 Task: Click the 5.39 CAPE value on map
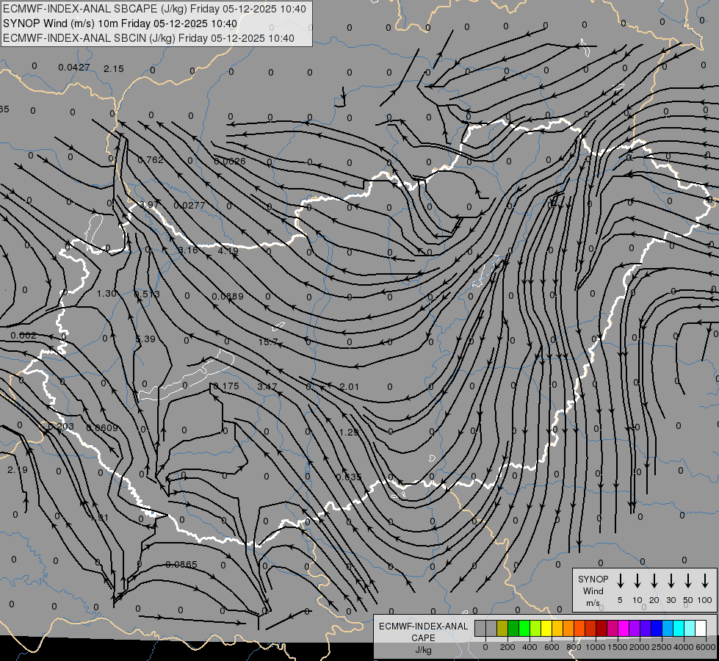[145, 339]
